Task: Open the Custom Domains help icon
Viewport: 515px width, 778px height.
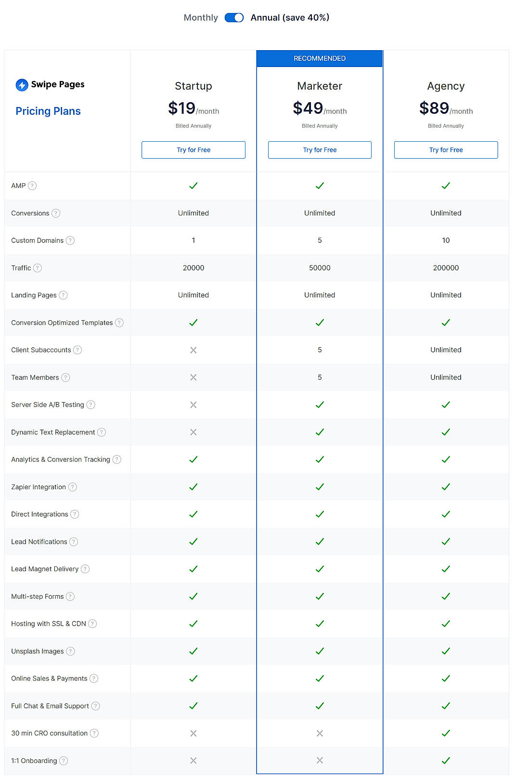Action: 71,240
